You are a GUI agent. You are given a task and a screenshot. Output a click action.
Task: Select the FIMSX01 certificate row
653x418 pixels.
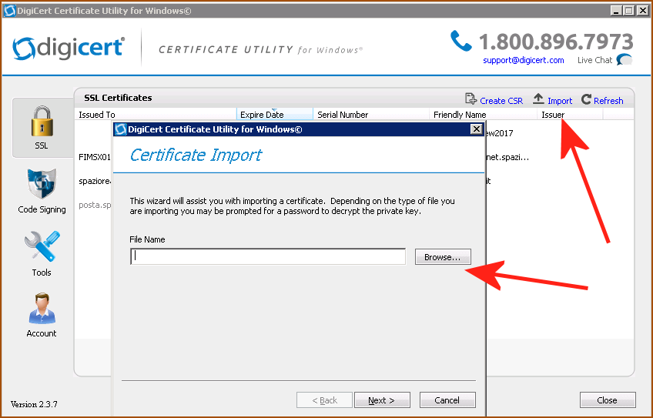95,157
